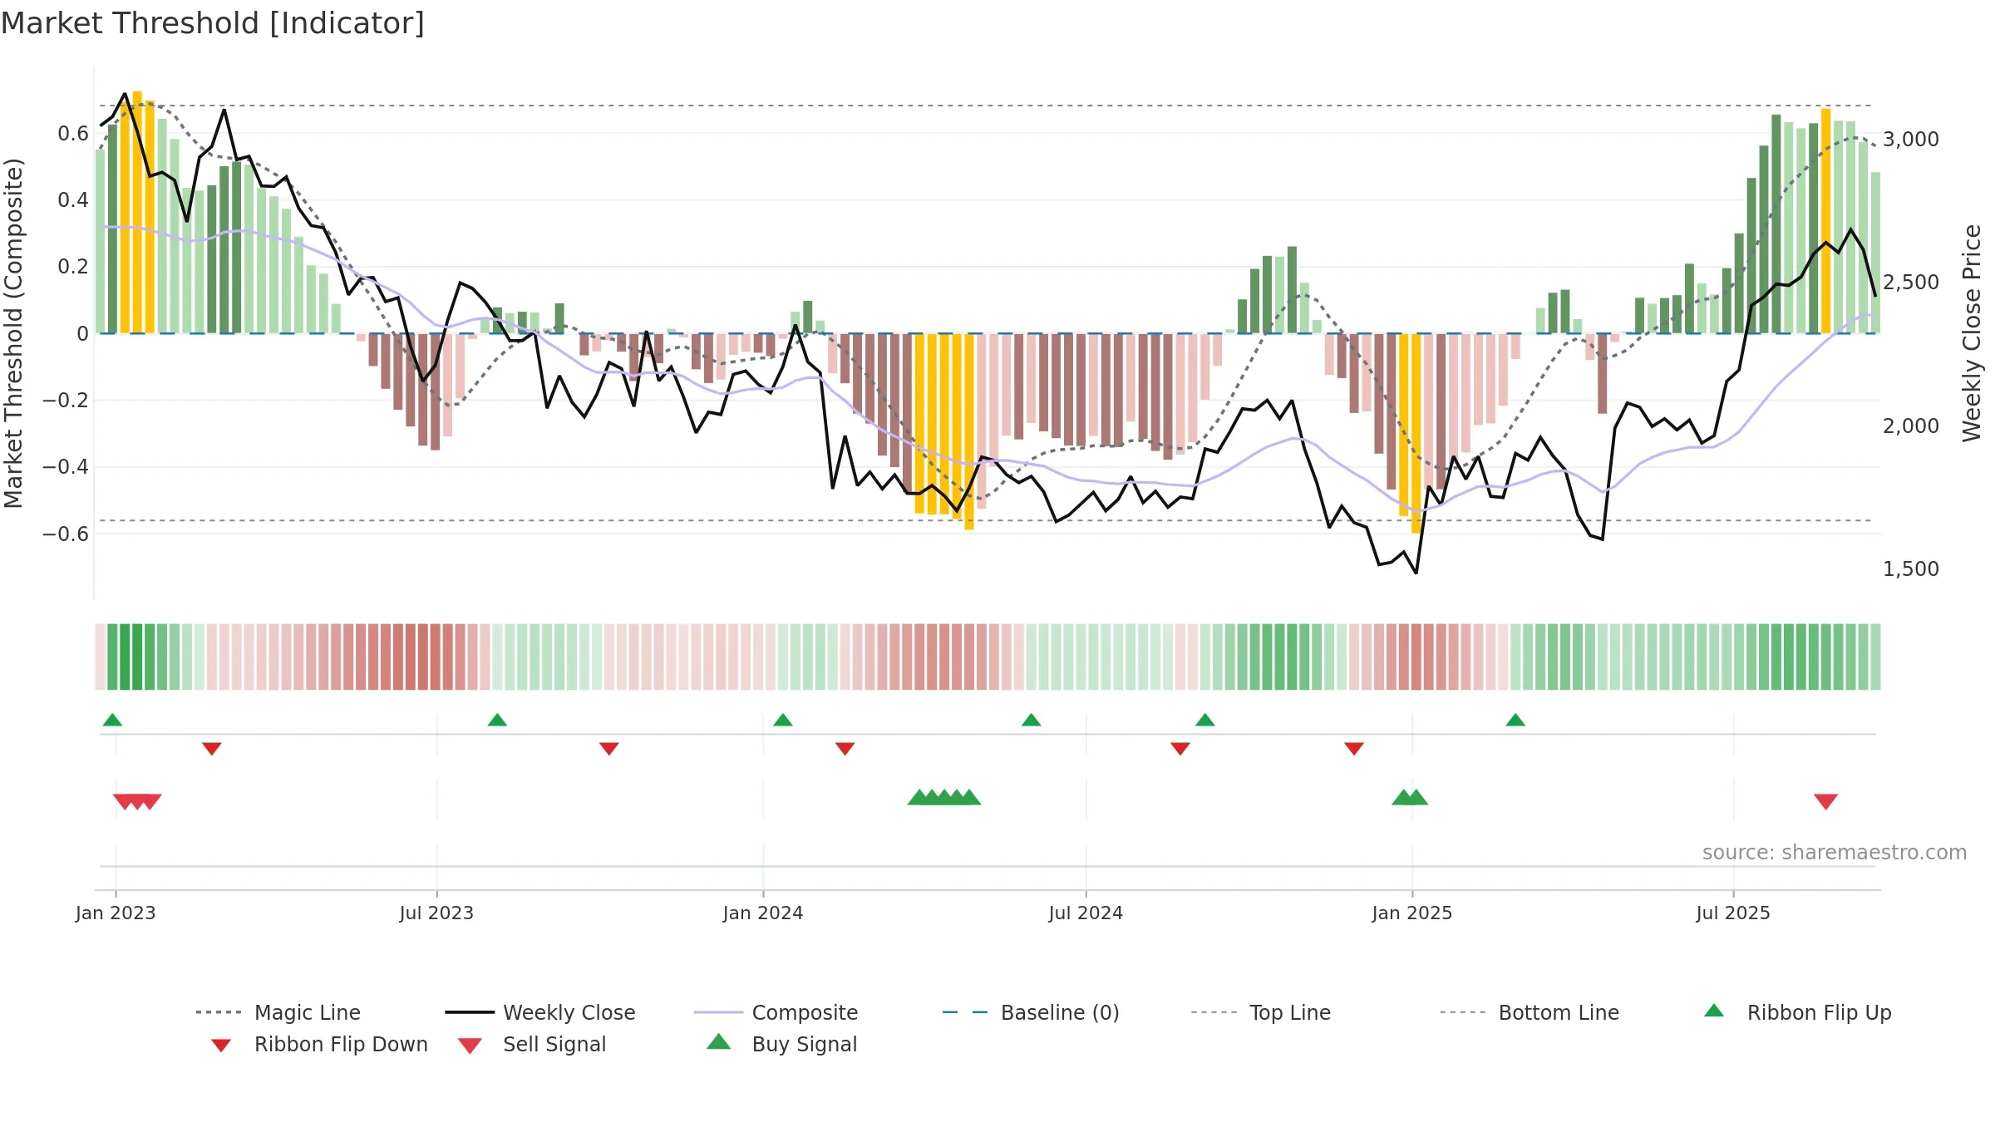Click the sharemaestro.com source text
Viewport: 1995px width, 1122px height.
point(1835,853)
